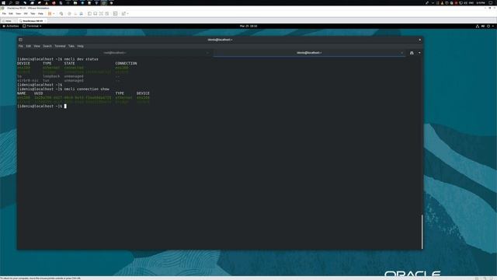Image resolution: width=497 pixels, height=280 pixels.
Task: Open GNOME Activities overview
Action: tap(11, 26)
